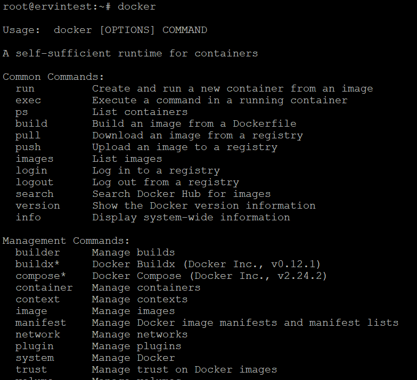Screen dimensions: 417x380
Task: Click the 'manifest' management command
Action: point(40,323)
